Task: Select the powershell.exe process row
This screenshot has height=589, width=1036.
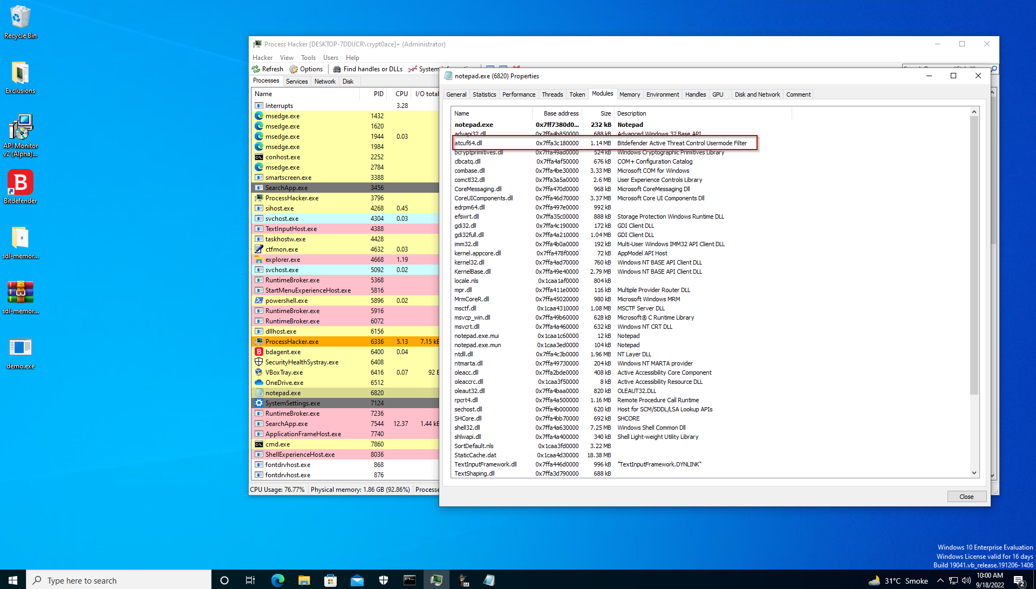Action: 286,301
